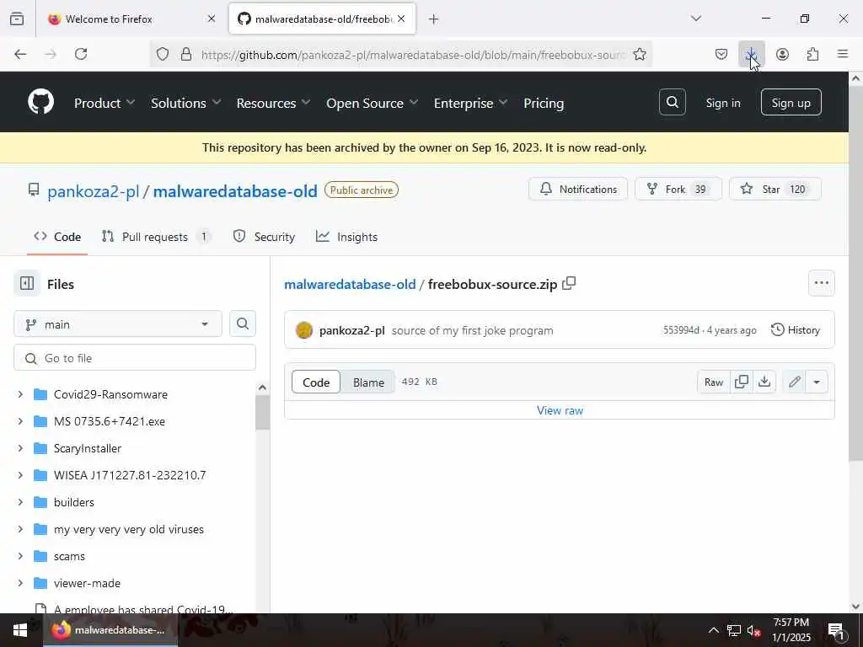List all tabs dropdown arrow
Image resolution: width=863 pixels, height=647 pixels.
coord(696,19)
